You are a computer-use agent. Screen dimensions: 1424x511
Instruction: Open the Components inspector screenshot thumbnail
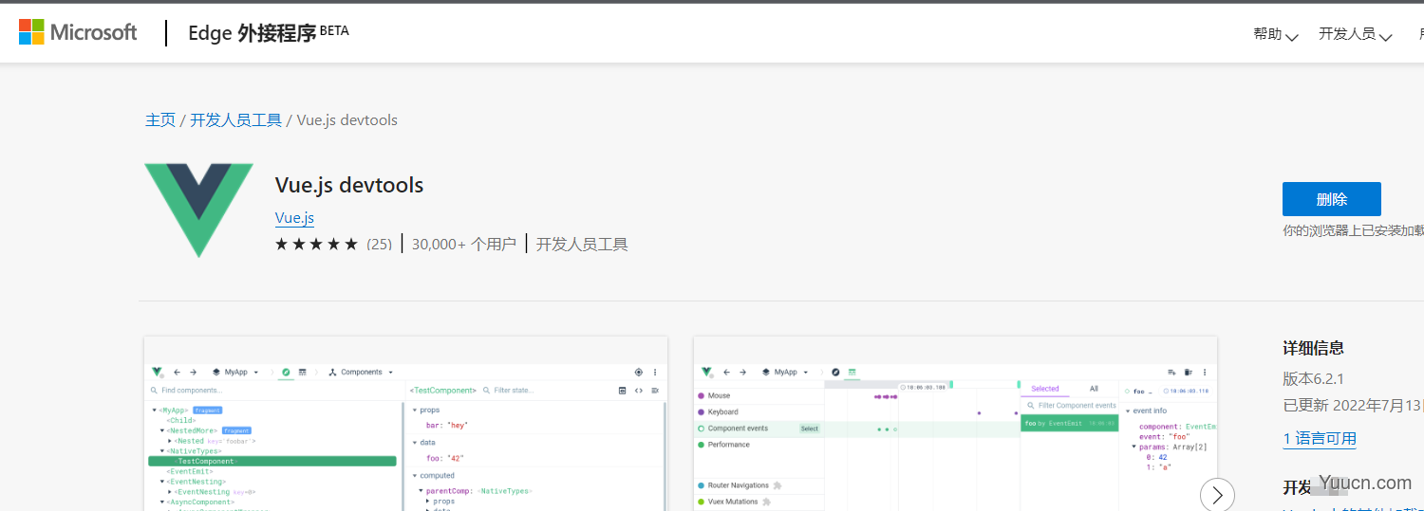[405, 424]
